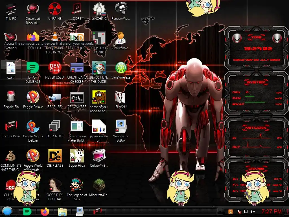
Task: Click the SYSTEM usage widget panel
Action: [256, 94]
